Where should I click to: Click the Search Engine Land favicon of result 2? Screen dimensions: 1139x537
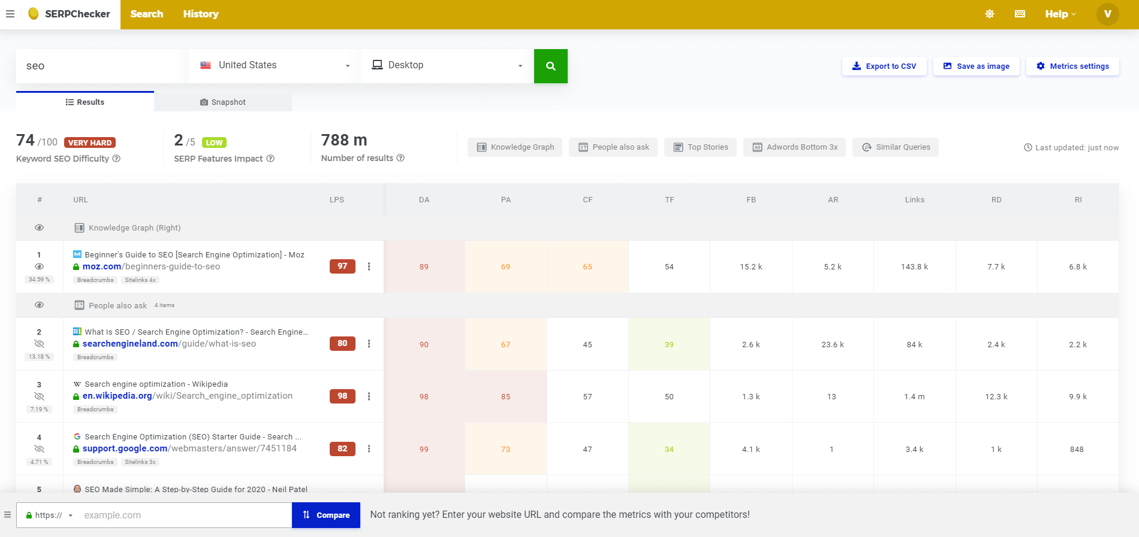coord(77,332)
